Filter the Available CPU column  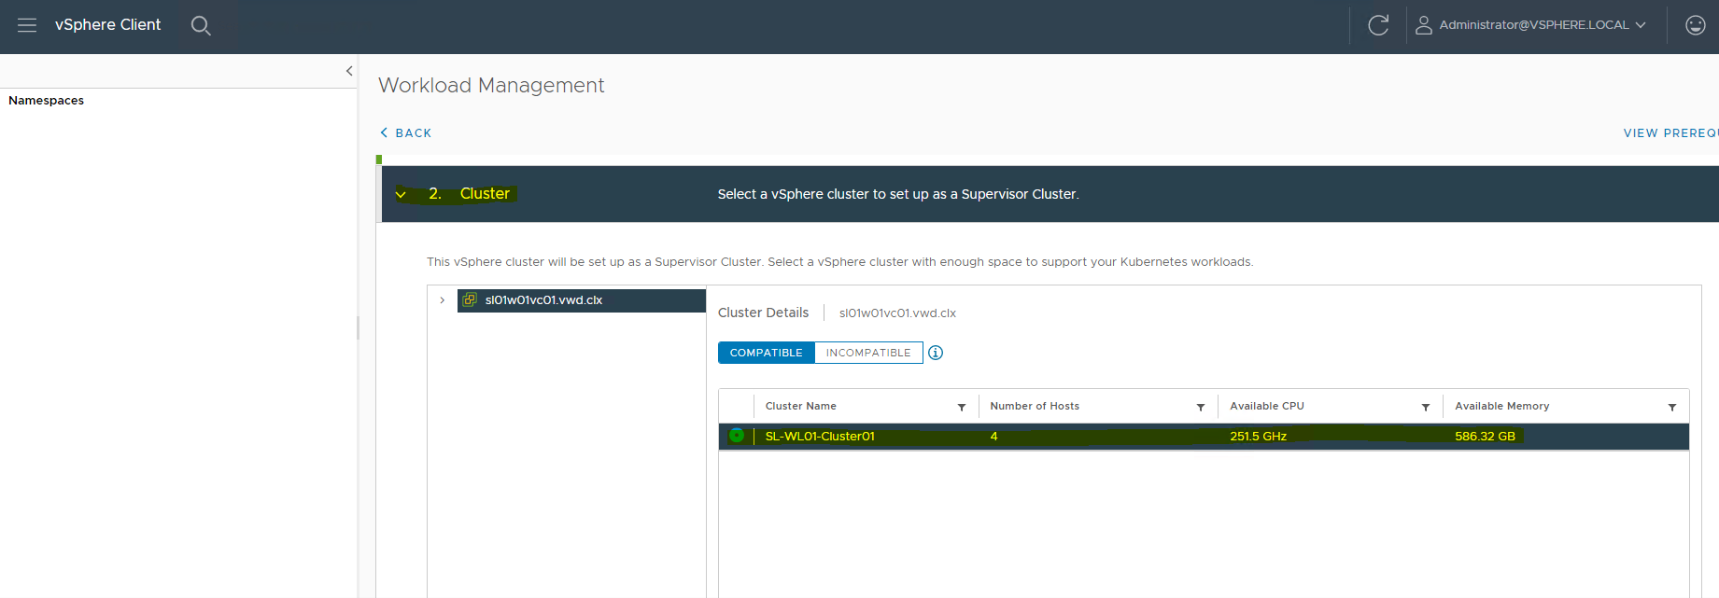click(1426, 407)
